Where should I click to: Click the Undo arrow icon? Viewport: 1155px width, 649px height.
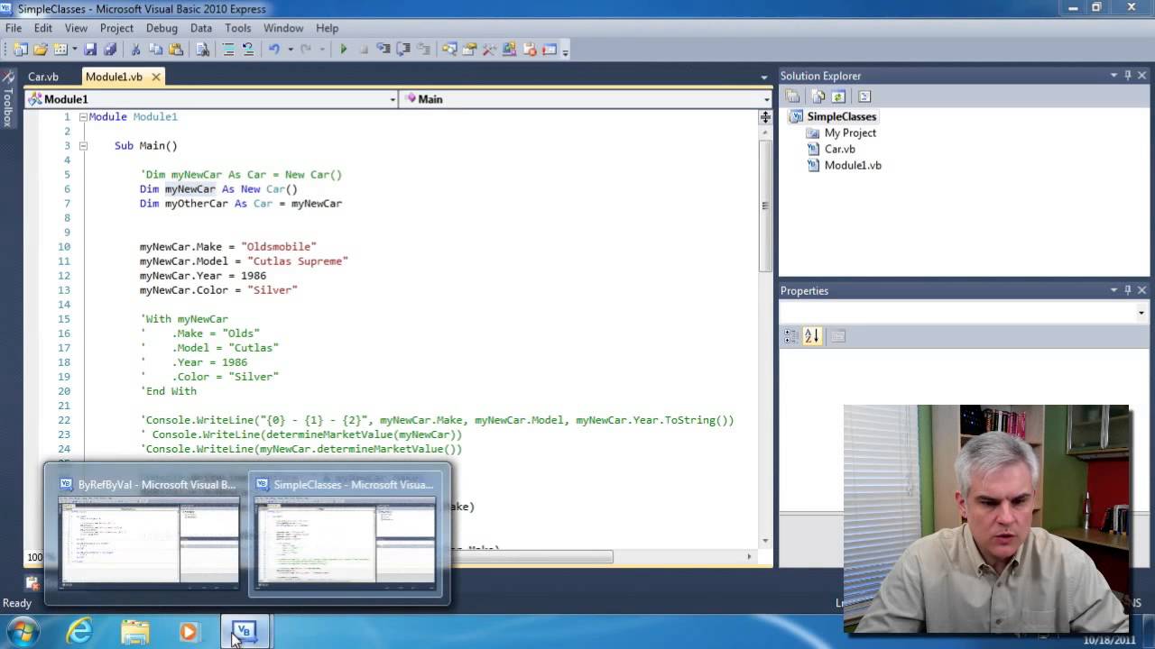273,50
